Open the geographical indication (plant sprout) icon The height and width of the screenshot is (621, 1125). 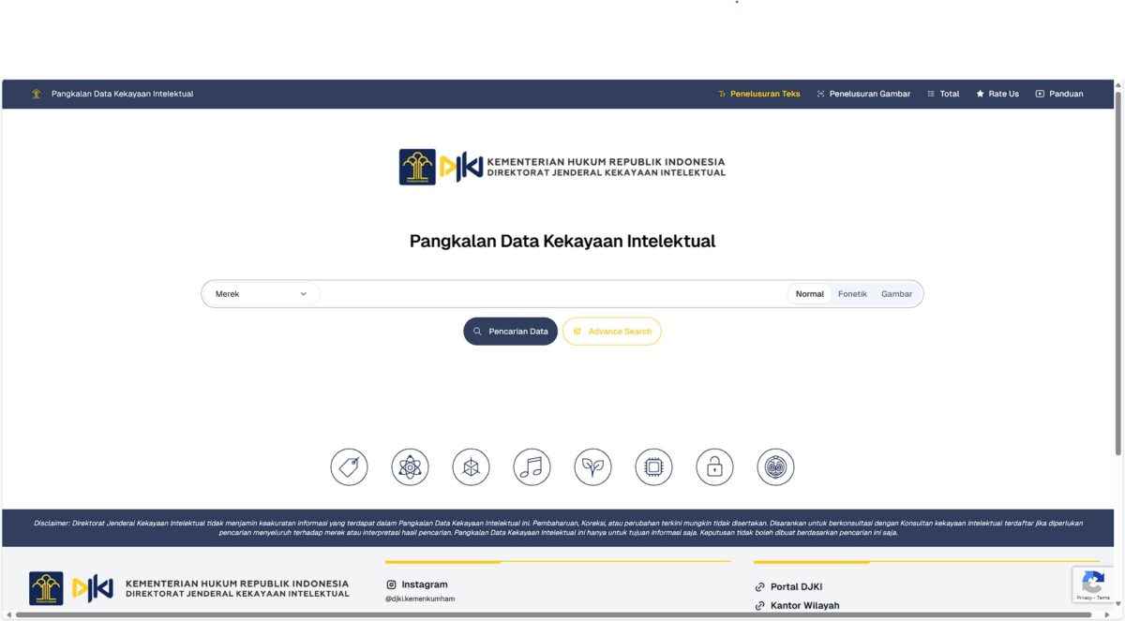[x=592, y=466]
